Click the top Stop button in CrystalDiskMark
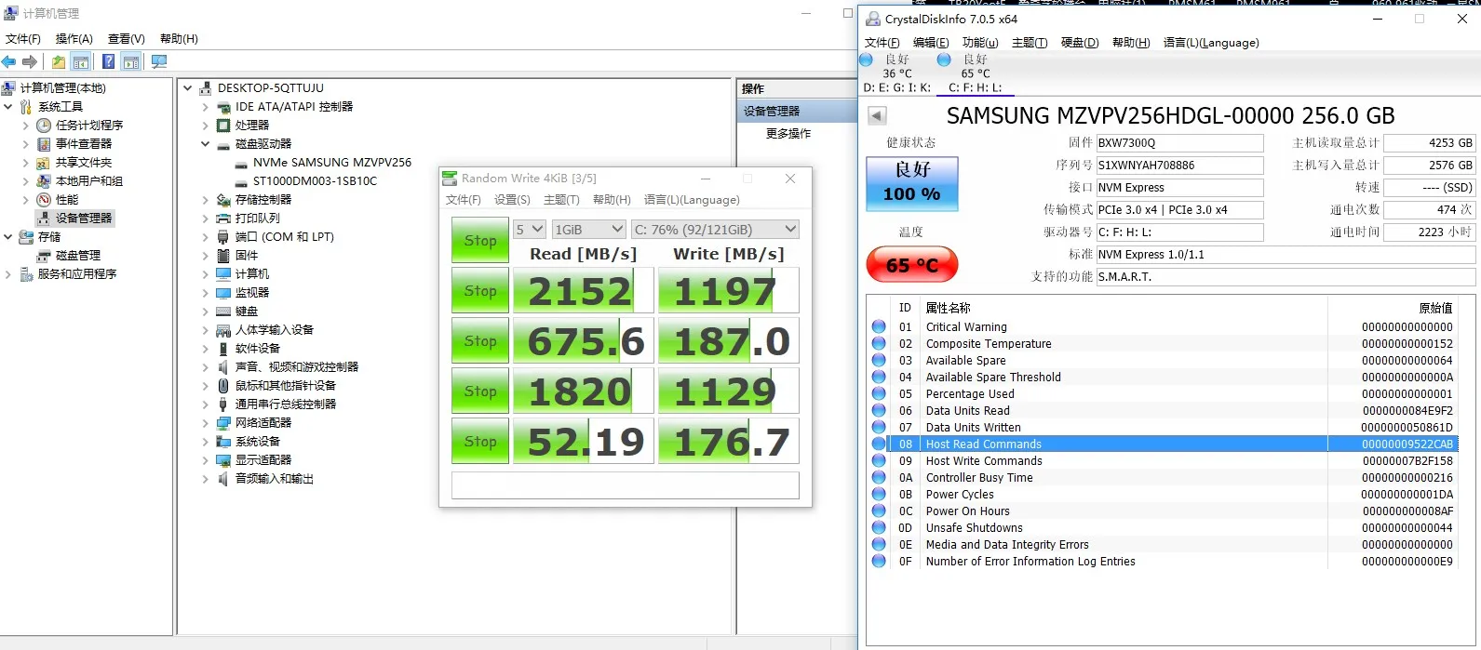 pos(479,240)
